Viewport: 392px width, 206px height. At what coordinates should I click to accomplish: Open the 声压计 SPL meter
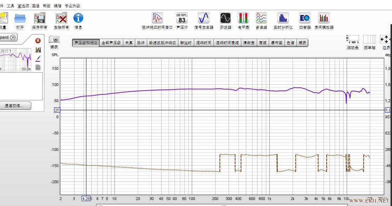tap(182, 18)
